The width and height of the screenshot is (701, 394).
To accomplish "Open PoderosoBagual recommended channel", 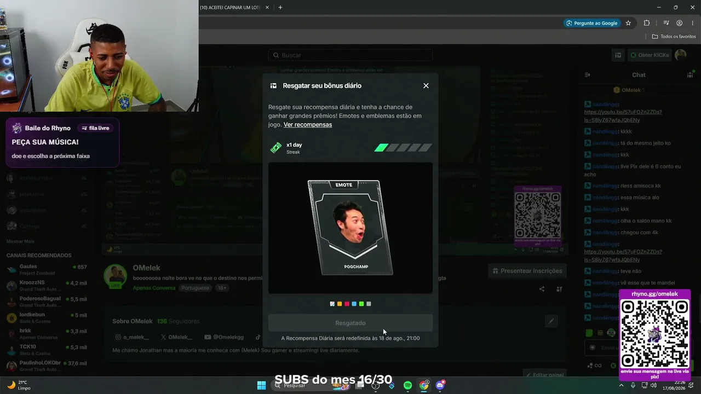I will click(47, 302).
